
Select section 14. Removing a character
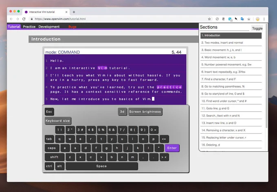231,130
